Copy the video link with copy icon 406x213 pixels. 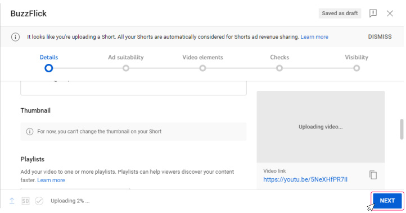(x=373, y=175)
